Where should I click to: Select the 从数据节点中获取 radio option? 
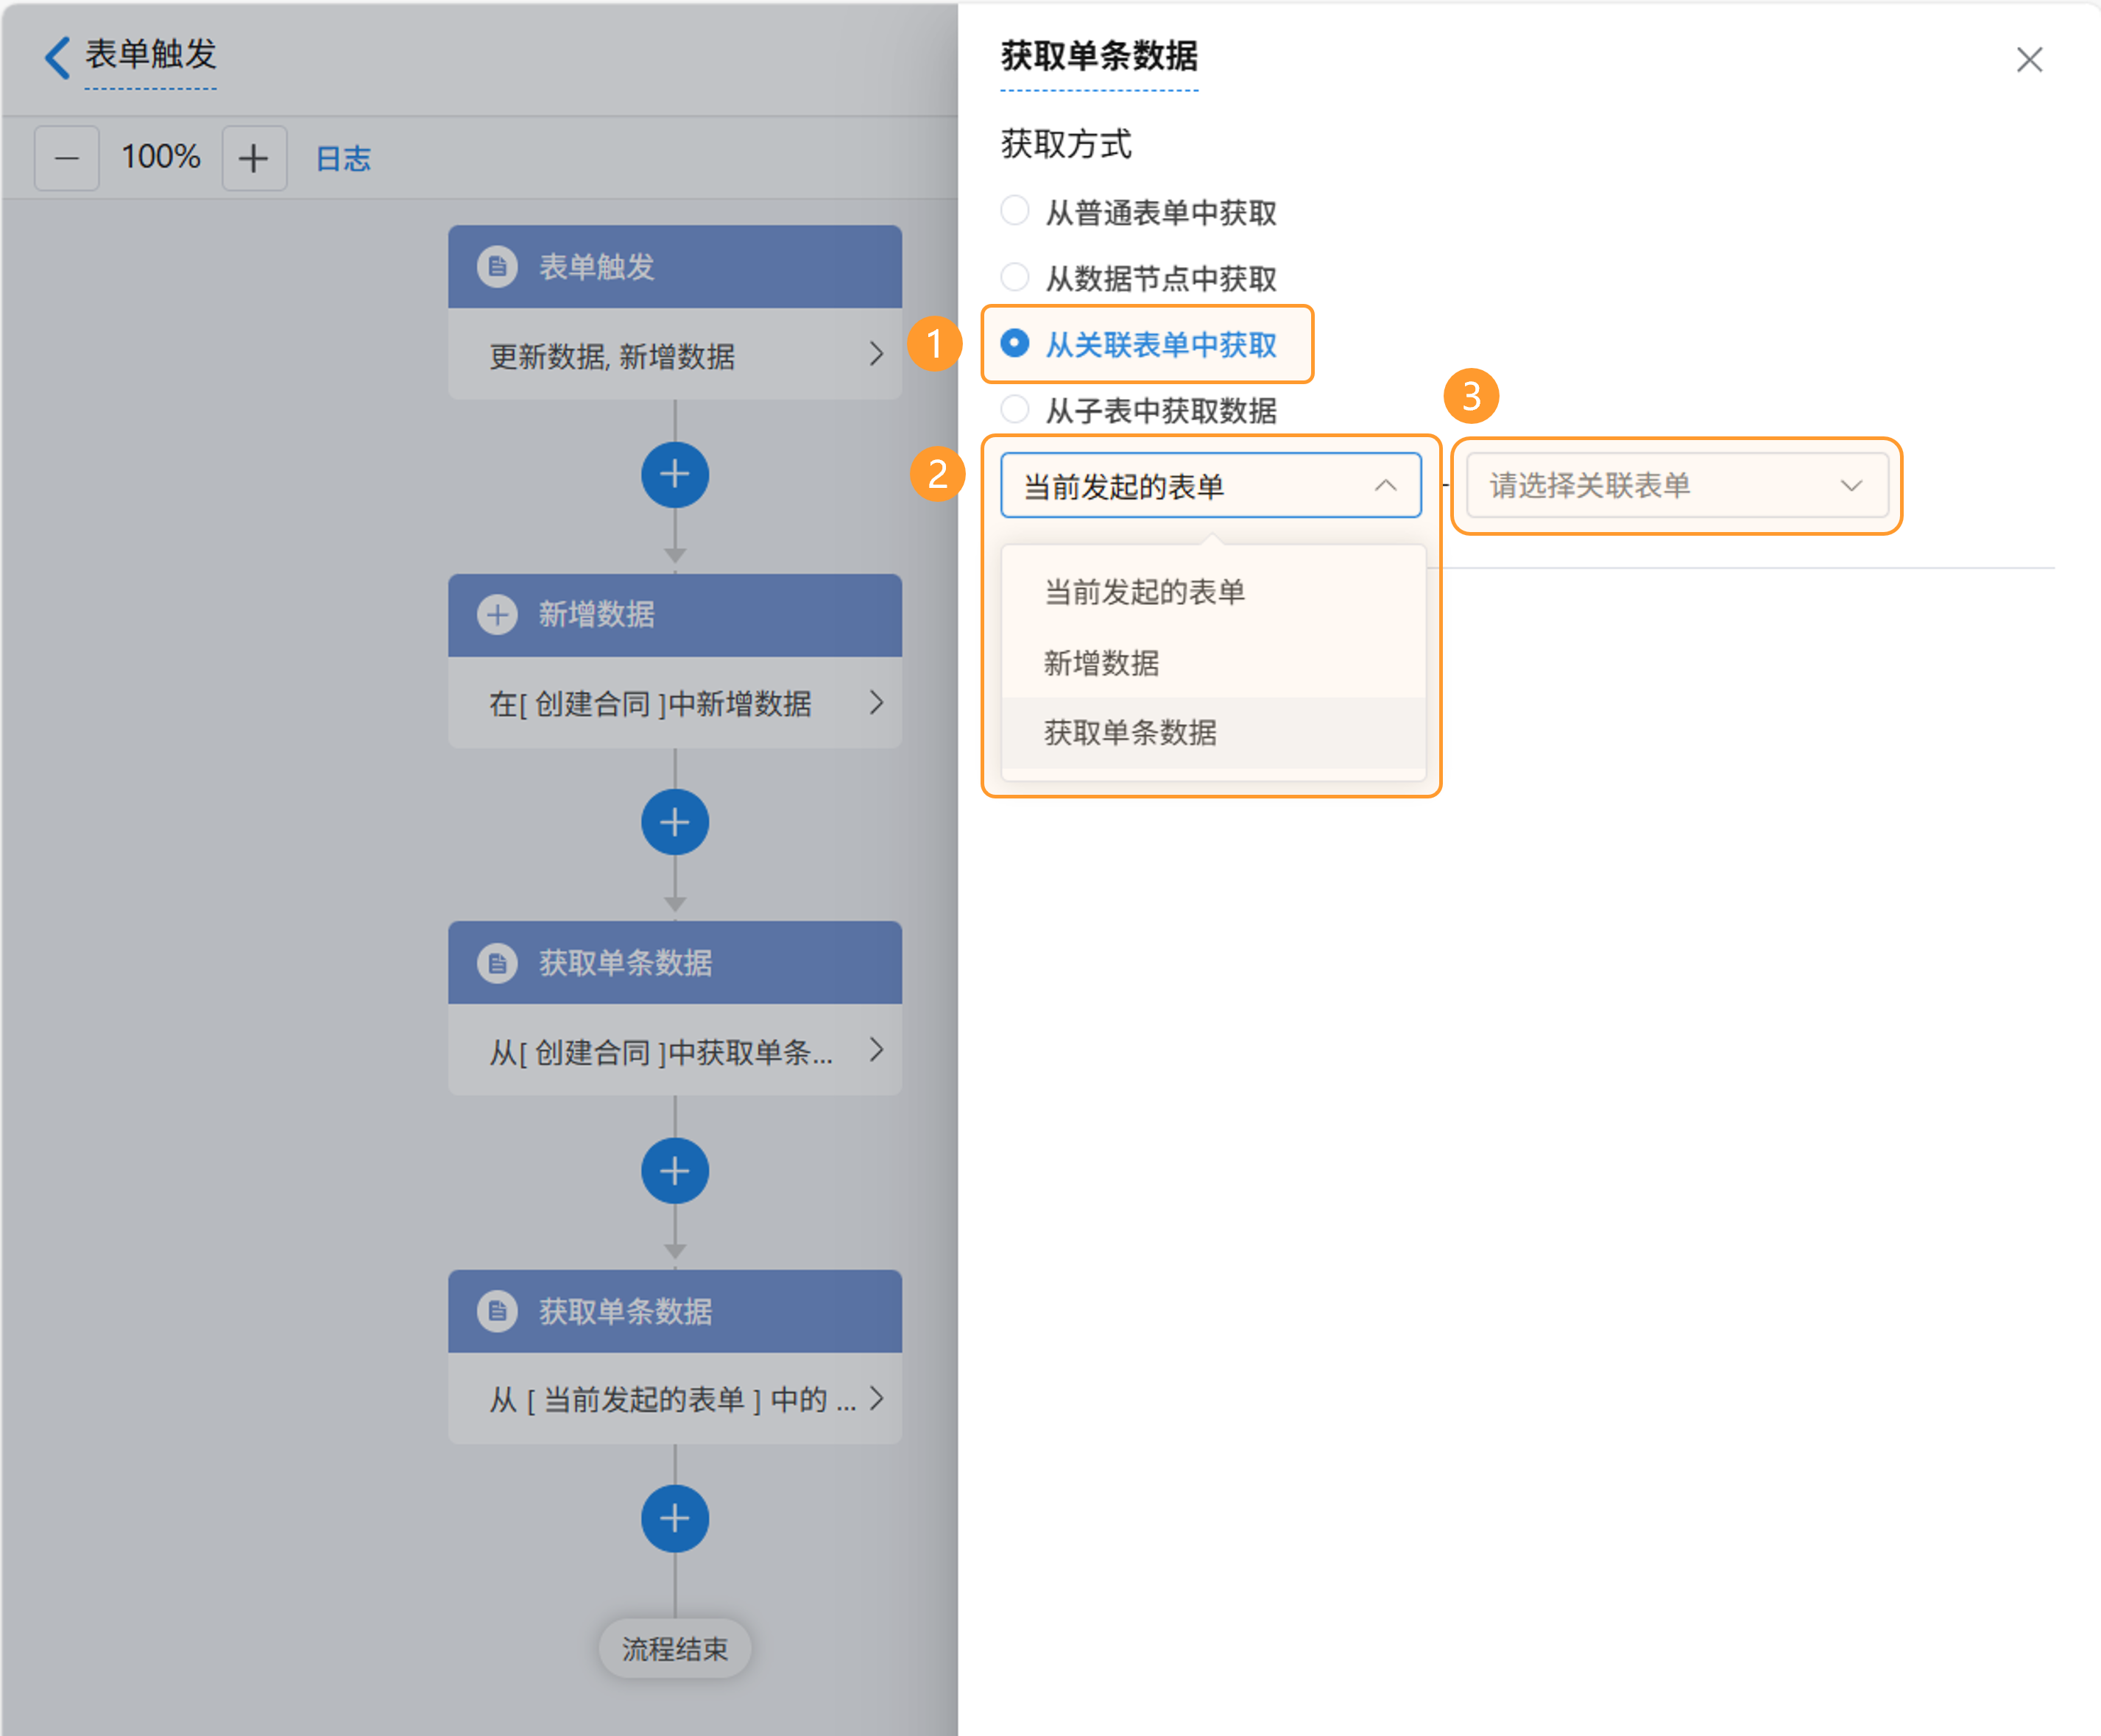[1014, 277]
